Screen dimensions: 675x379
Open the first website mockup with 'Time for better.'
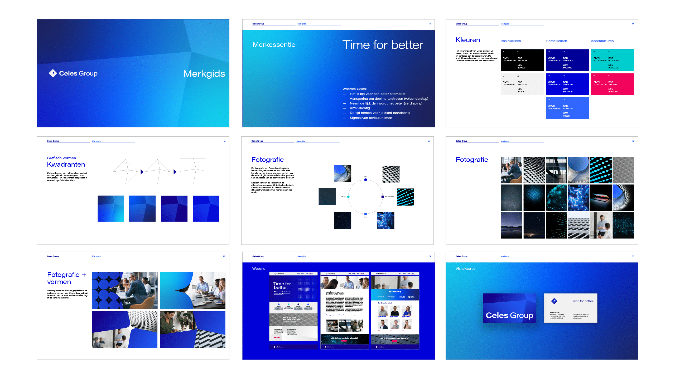coord(293,311)
